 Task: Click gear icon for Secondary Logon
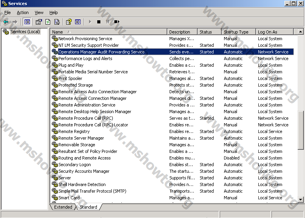55,165
